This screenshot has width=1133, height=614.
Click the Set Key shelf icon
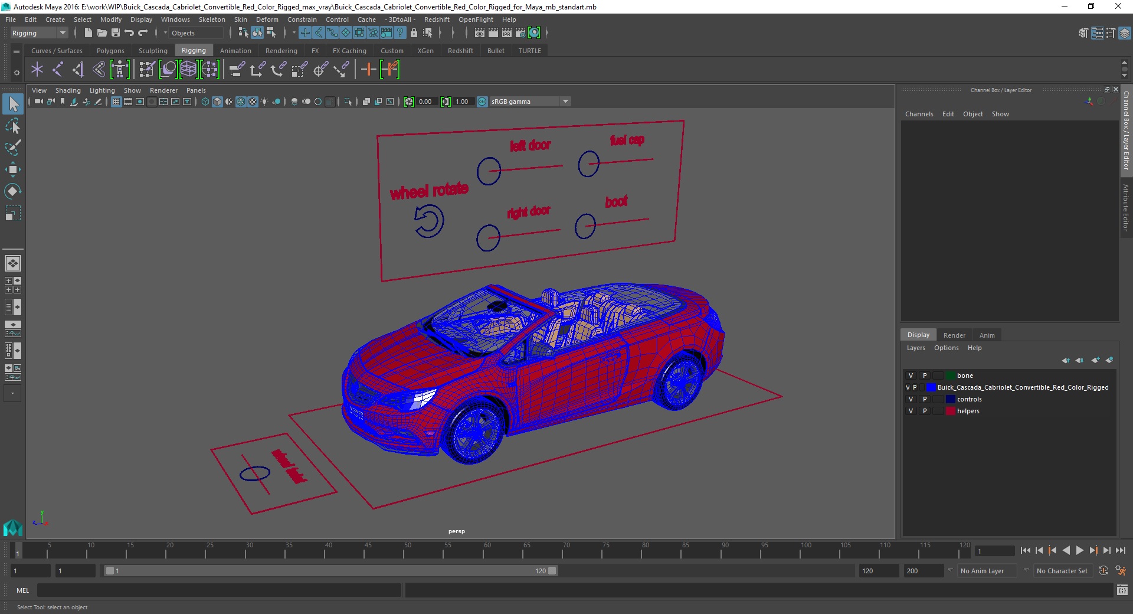pos(369,70)
